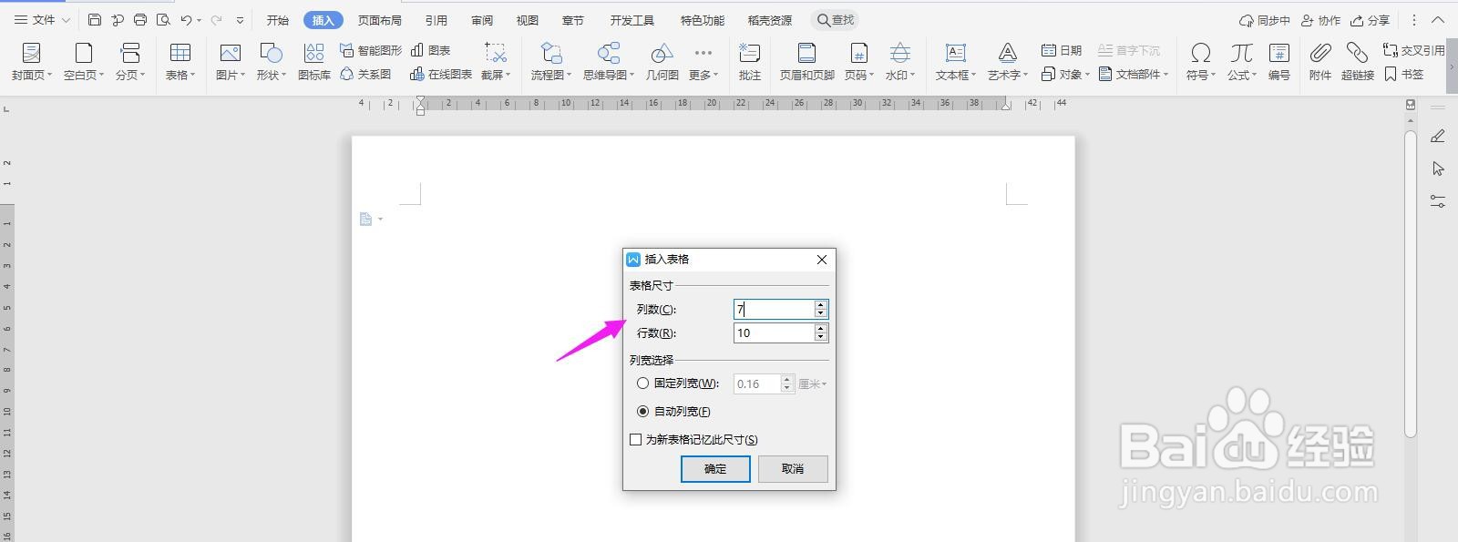Click the Save icon in quick toolbar
This screenshot has height=542, width=1458.
(95, 19)
